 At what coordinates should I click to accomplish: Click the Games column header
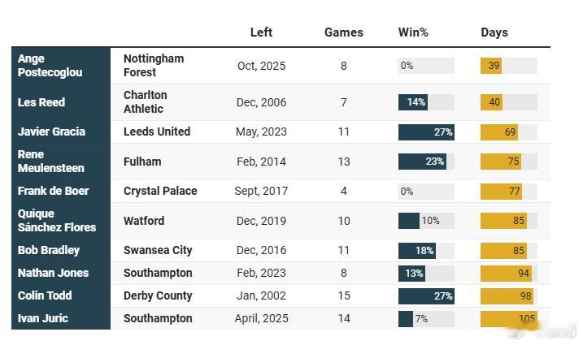[x=343, y=32]
